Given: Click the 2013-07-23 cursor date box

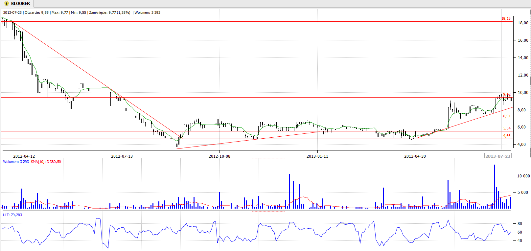Looking at the screenshot, I should 498,156.
